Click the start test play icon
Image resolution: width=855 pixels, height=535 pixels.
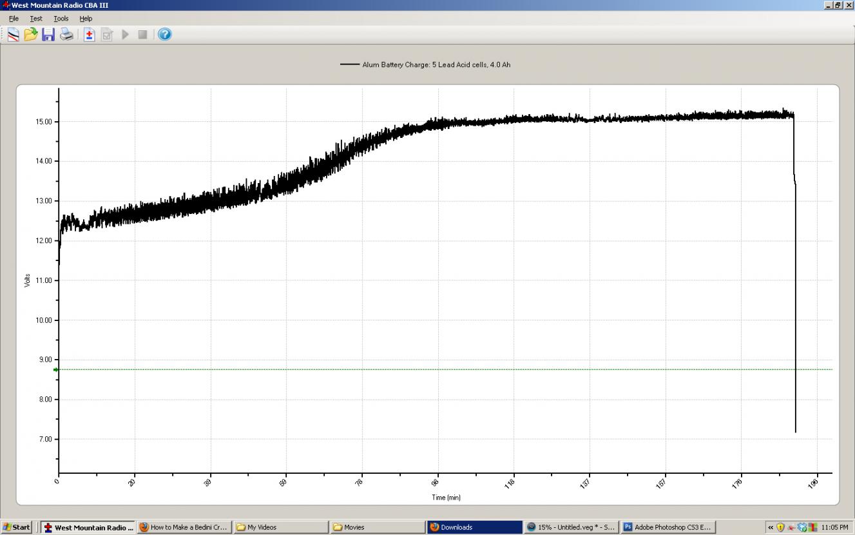126,35
